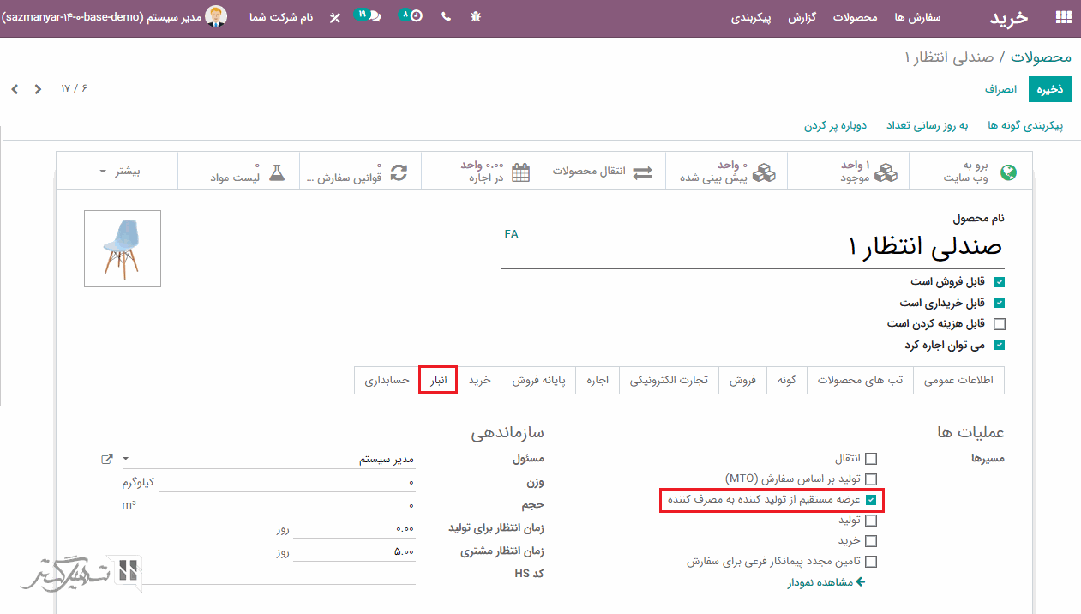The width and height of the screenshot is (1081, 614).
Task: Click external link icon beside مدیر سیستم
Action: (107, 459)
